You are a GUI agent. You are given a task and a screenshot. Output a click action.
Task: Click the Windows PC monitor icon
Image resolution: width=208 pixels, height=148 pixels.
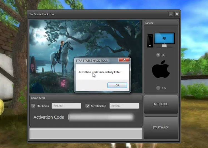point(164,40)
